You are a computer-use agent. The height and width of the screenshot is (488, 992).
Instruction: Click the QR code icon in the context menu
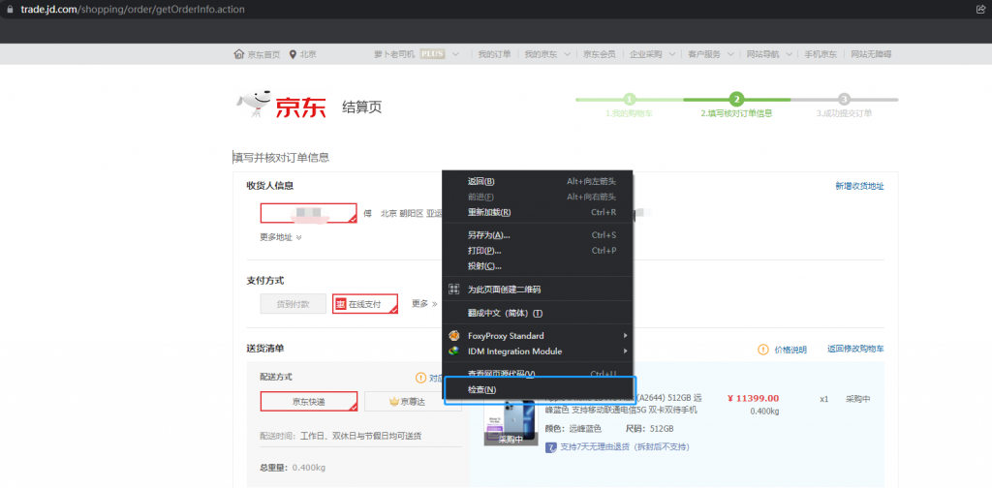click(453, 290)
